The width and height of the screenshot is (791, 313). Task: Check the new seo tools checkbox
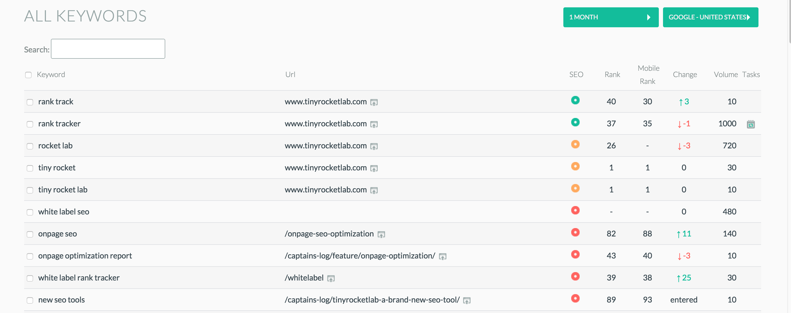tap(30, 300)
